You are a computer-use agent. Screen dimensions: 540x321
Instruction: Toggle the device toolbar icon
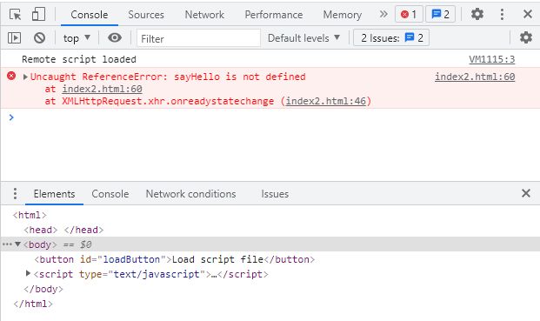coord(38,15)
